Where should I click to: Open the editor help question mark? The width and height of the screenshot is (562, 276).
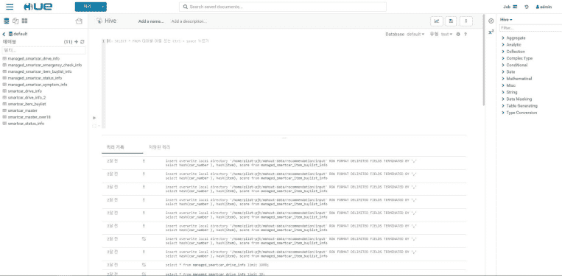[466, 35]
